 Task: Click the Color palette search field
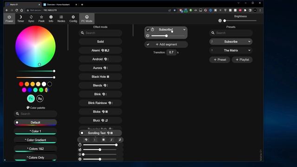[x=35, y=114]
